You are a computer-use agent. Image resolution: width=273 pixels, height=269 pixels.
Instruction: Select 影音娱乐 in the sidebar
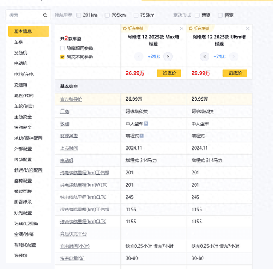tap(23, 202)
